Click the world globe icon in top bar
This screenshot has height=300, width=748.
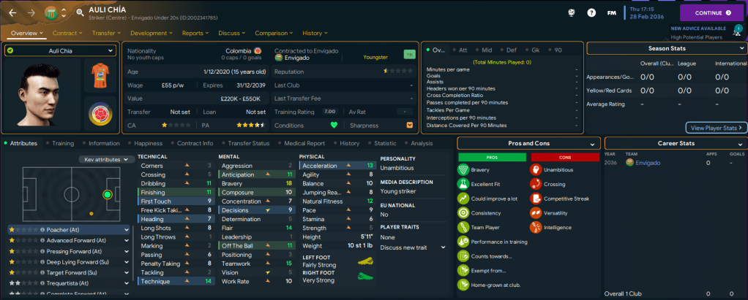coord(571,13)
